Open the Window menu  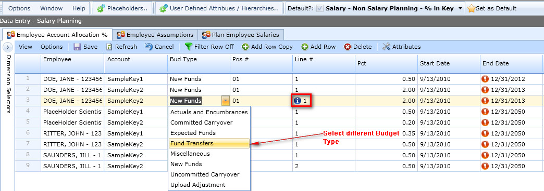pyautogui.click(x=52, y=8)
